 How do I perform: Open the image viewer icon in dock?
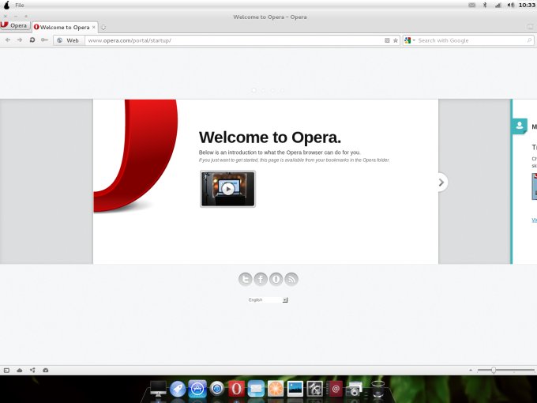point(295,389)
